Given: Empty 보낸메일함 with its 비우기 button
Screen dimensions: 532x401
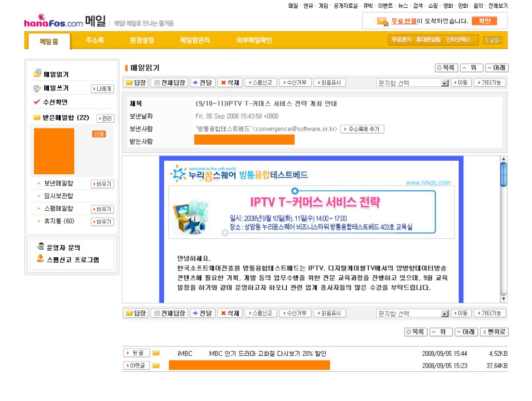Looking at the screenshot, I should pos(102,184).
